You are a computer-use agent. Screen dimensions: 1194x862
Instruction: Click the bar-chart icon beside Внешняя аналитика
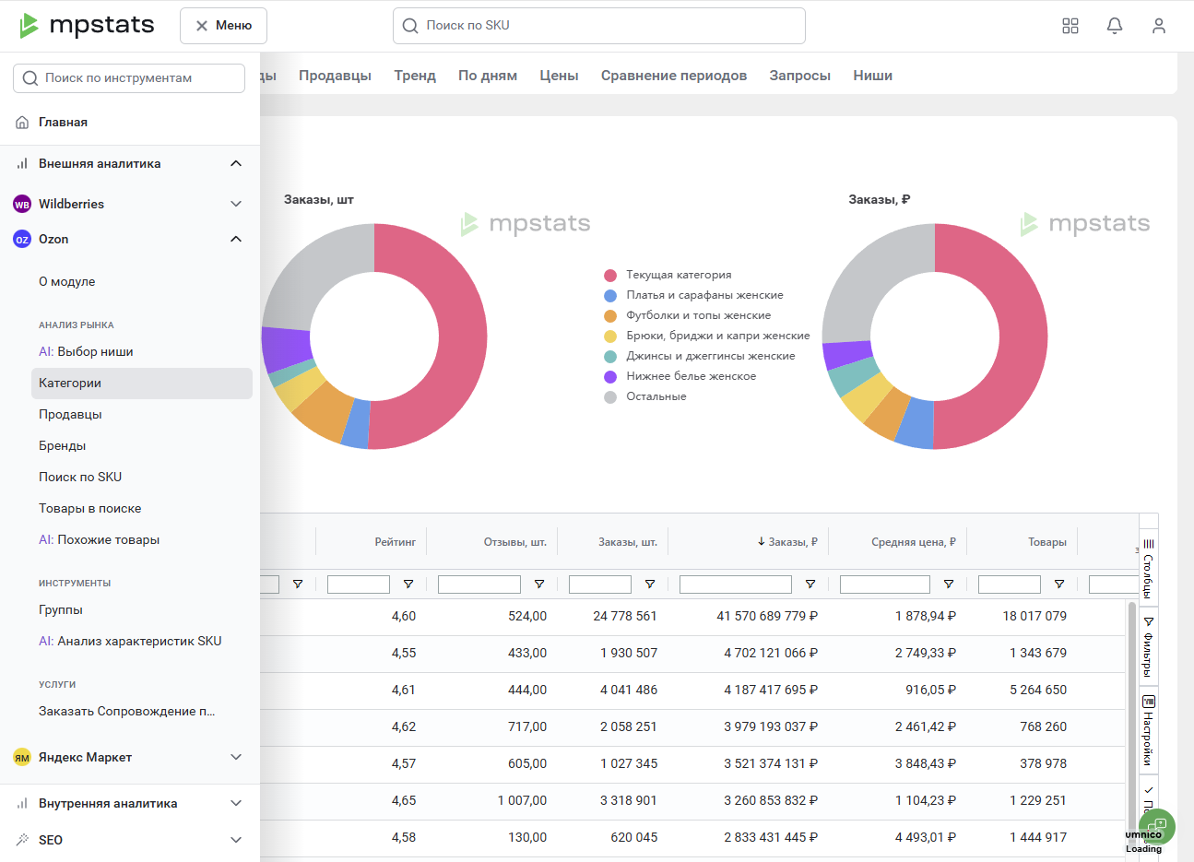pyautogui.click(x=22, y=163)
